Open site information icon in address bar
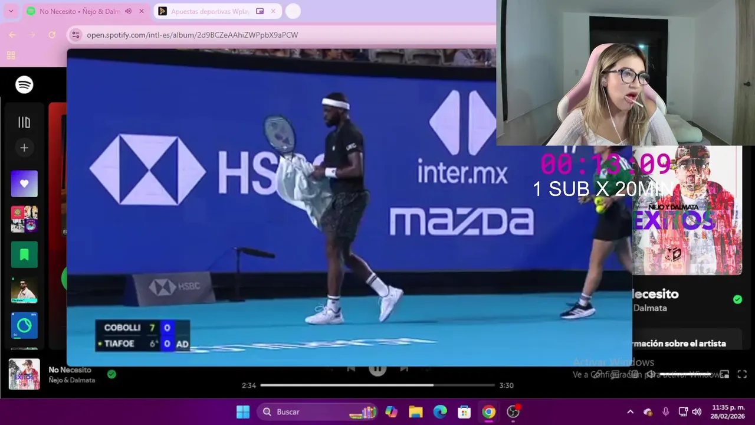755x425 pixels. click(x=75, y=35)
